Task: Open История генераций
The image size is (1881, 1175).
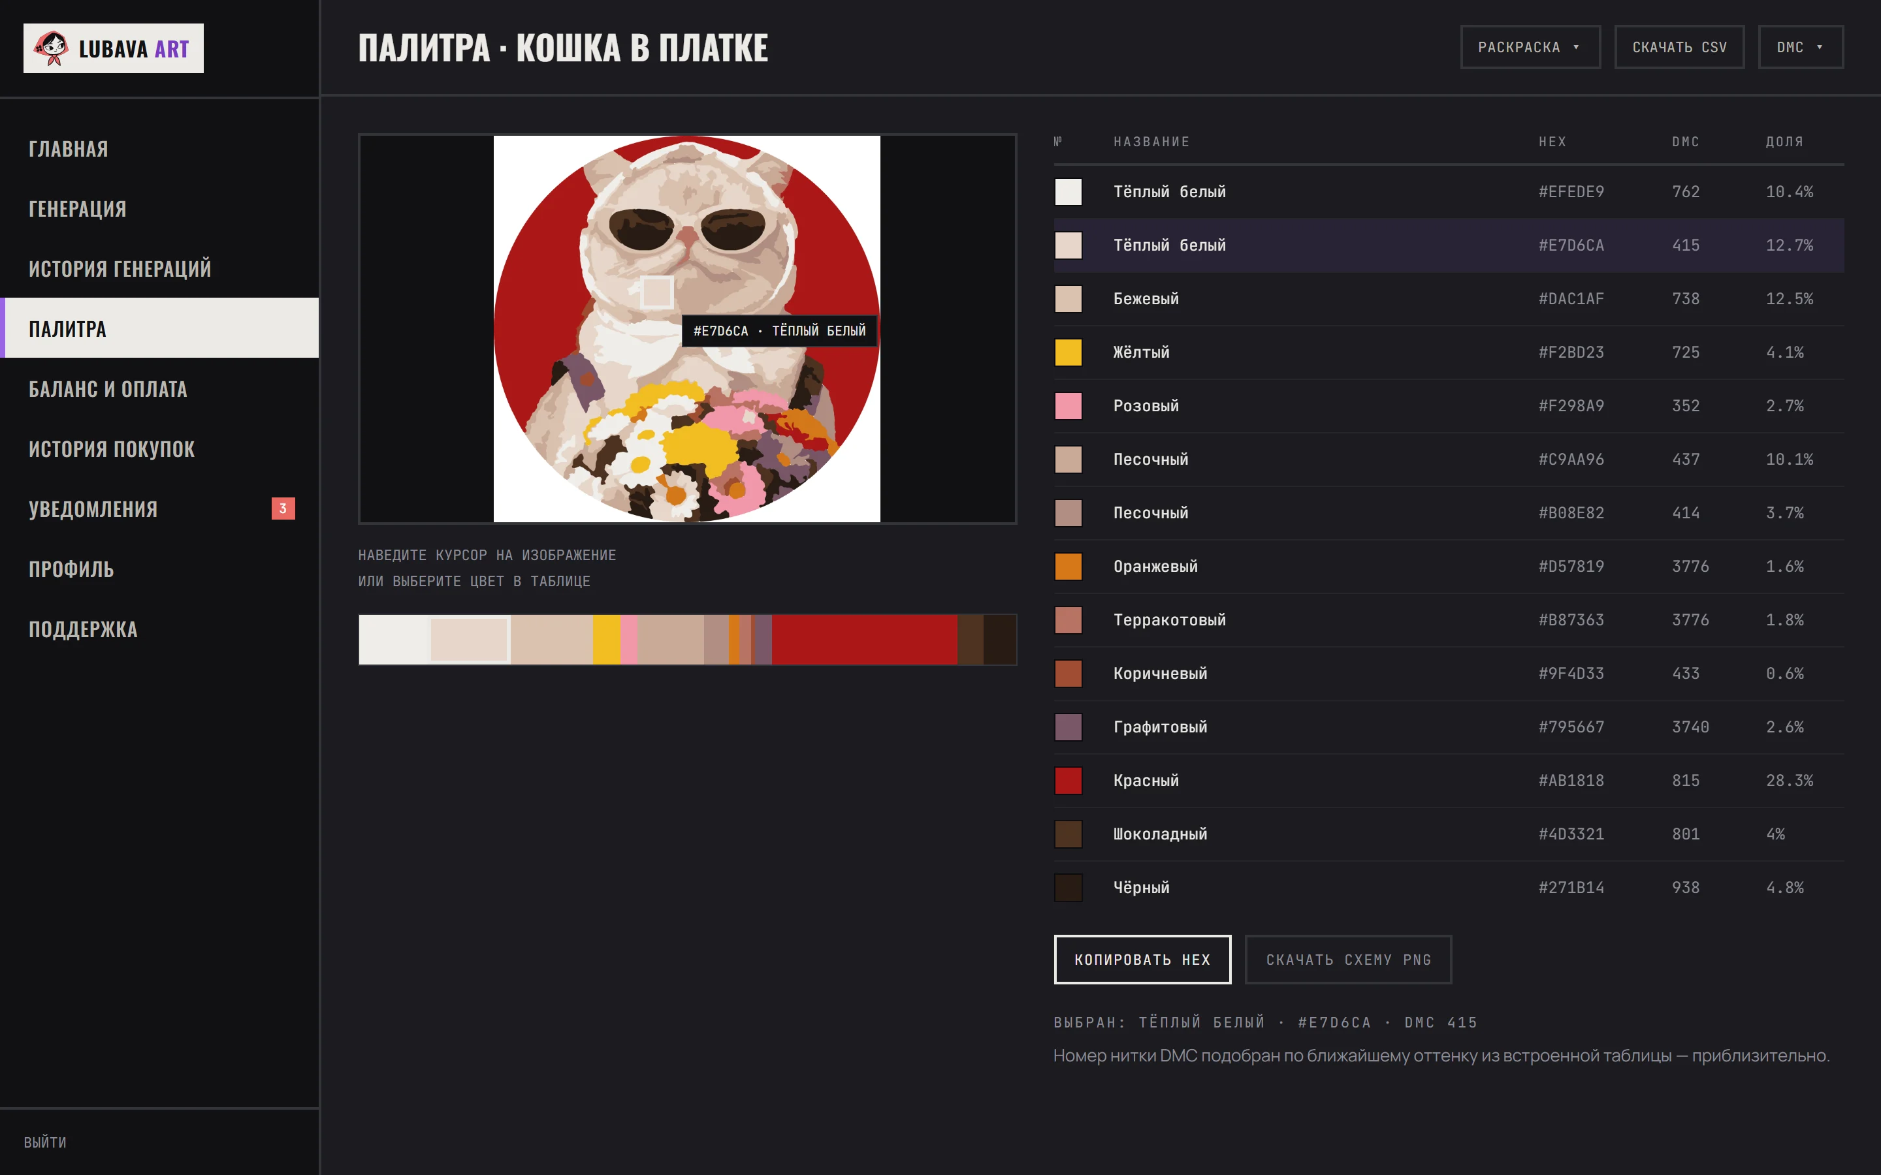Action: (x=159, y=268)
